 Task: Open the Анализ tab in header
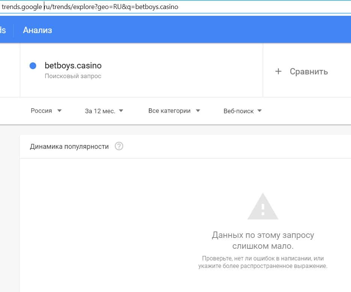point(38,30)
